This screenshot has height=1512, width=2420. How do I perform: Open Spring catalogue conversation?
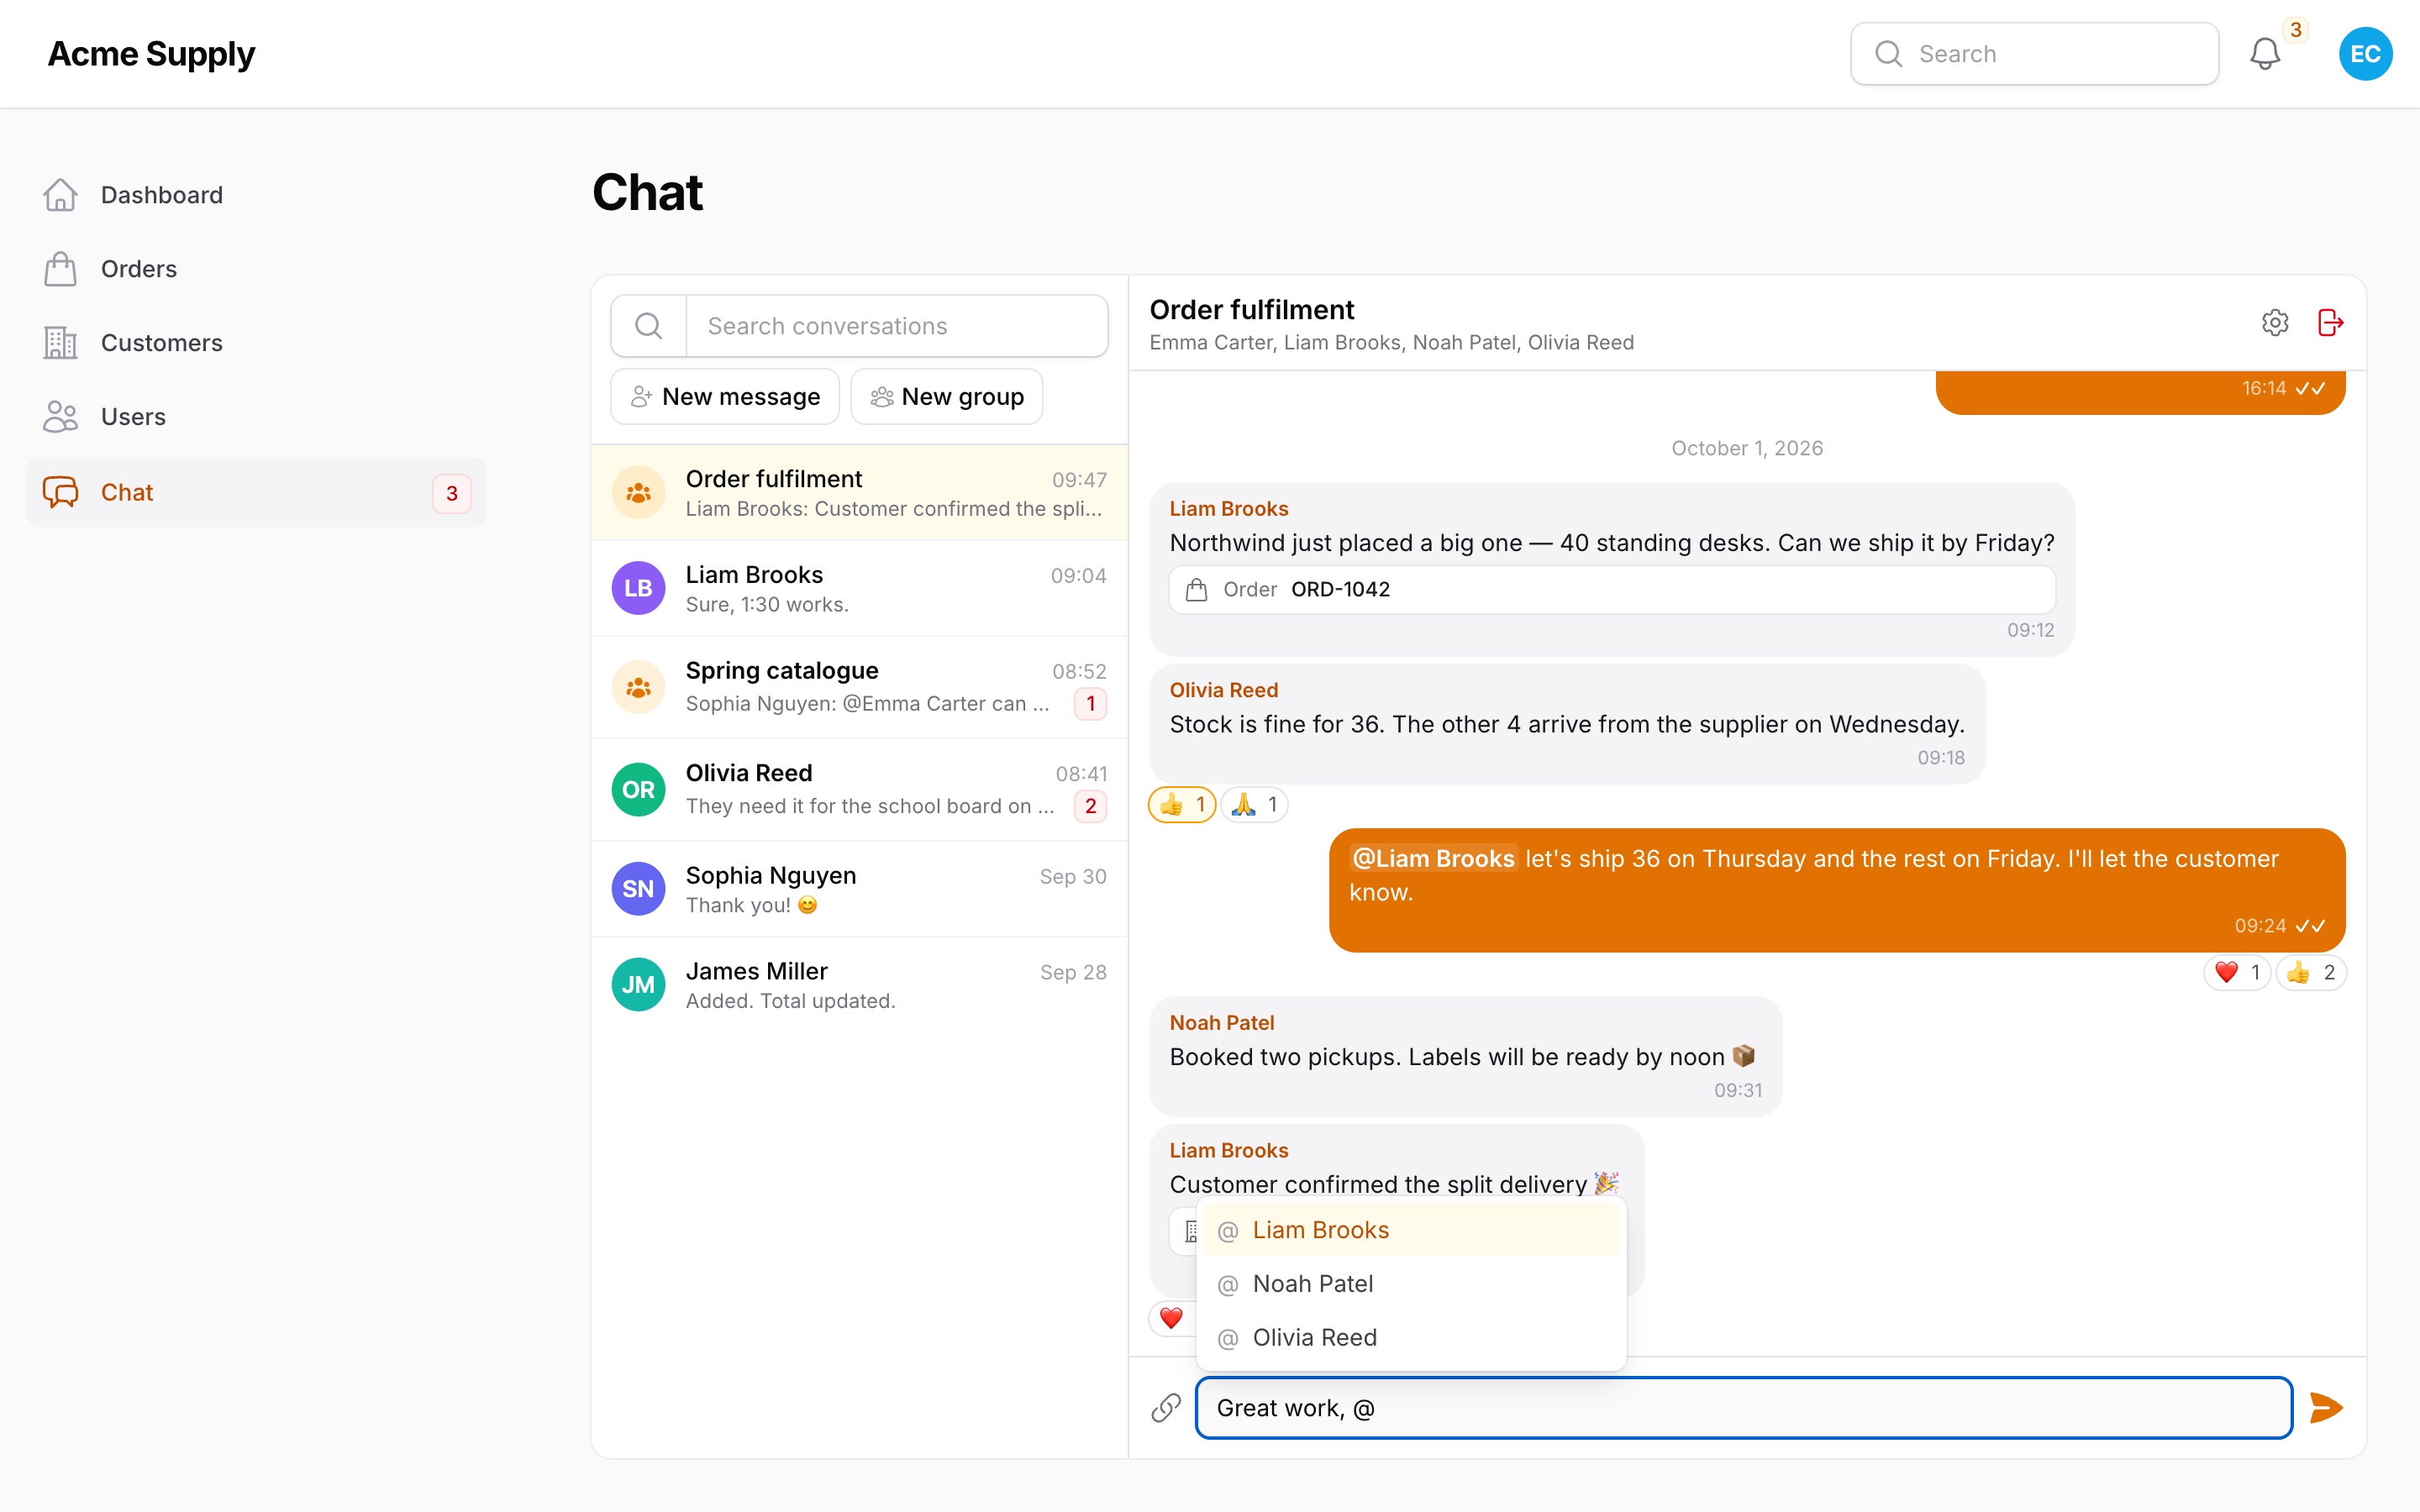(x=859, y=688)
